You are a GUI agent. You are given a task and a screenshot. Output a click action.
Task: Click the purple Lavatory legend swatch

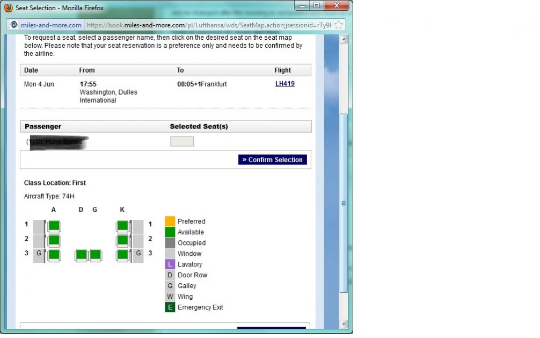click(170, 264)
